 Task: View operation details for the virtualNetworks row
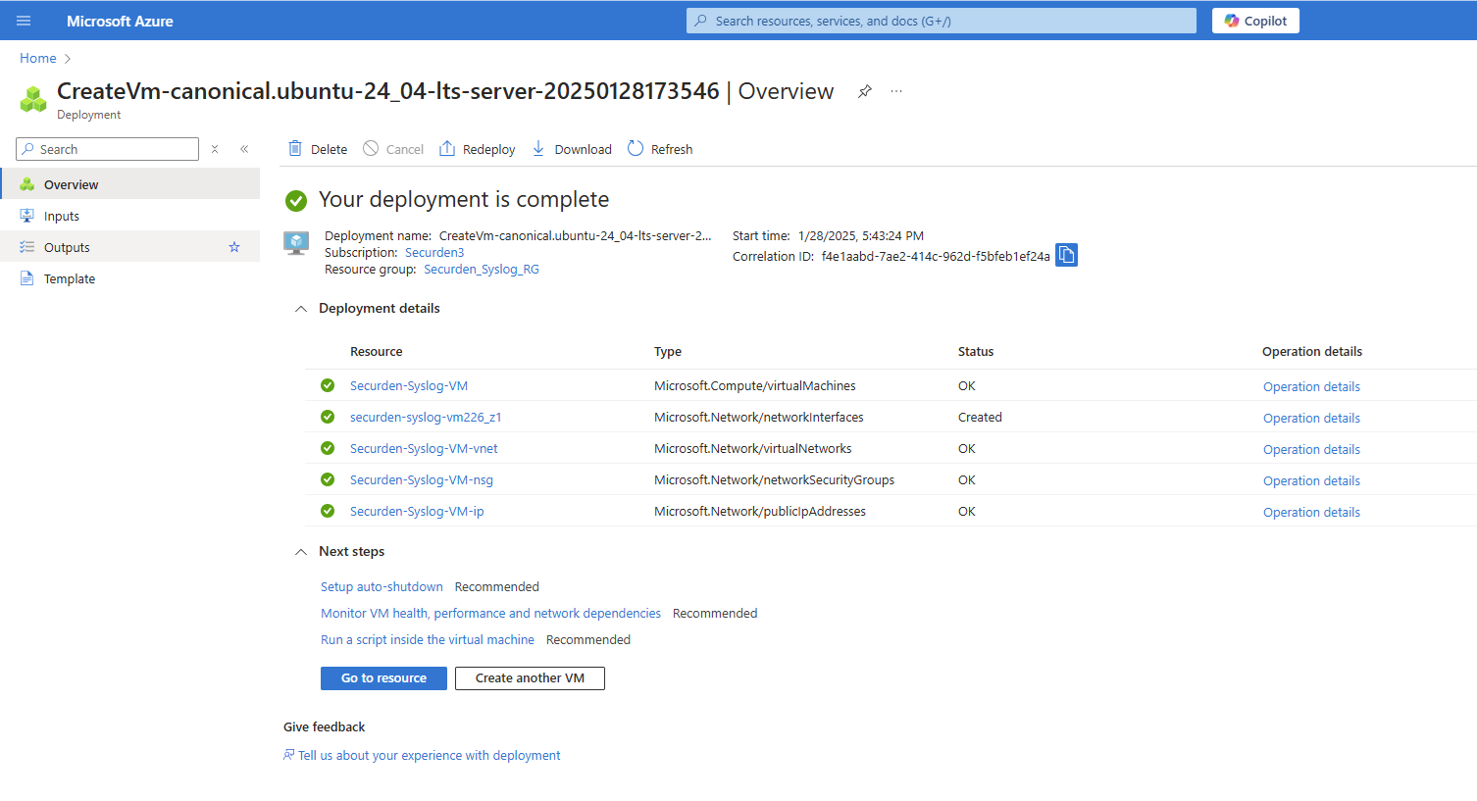point(1311,450)
